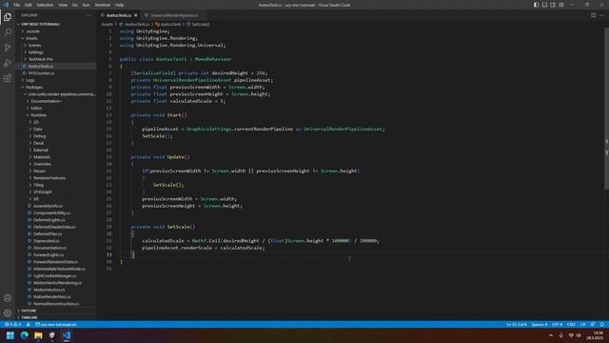Open the Run and Debug view
This screenshot has width=609, height=343.
(x=8, y=63)
